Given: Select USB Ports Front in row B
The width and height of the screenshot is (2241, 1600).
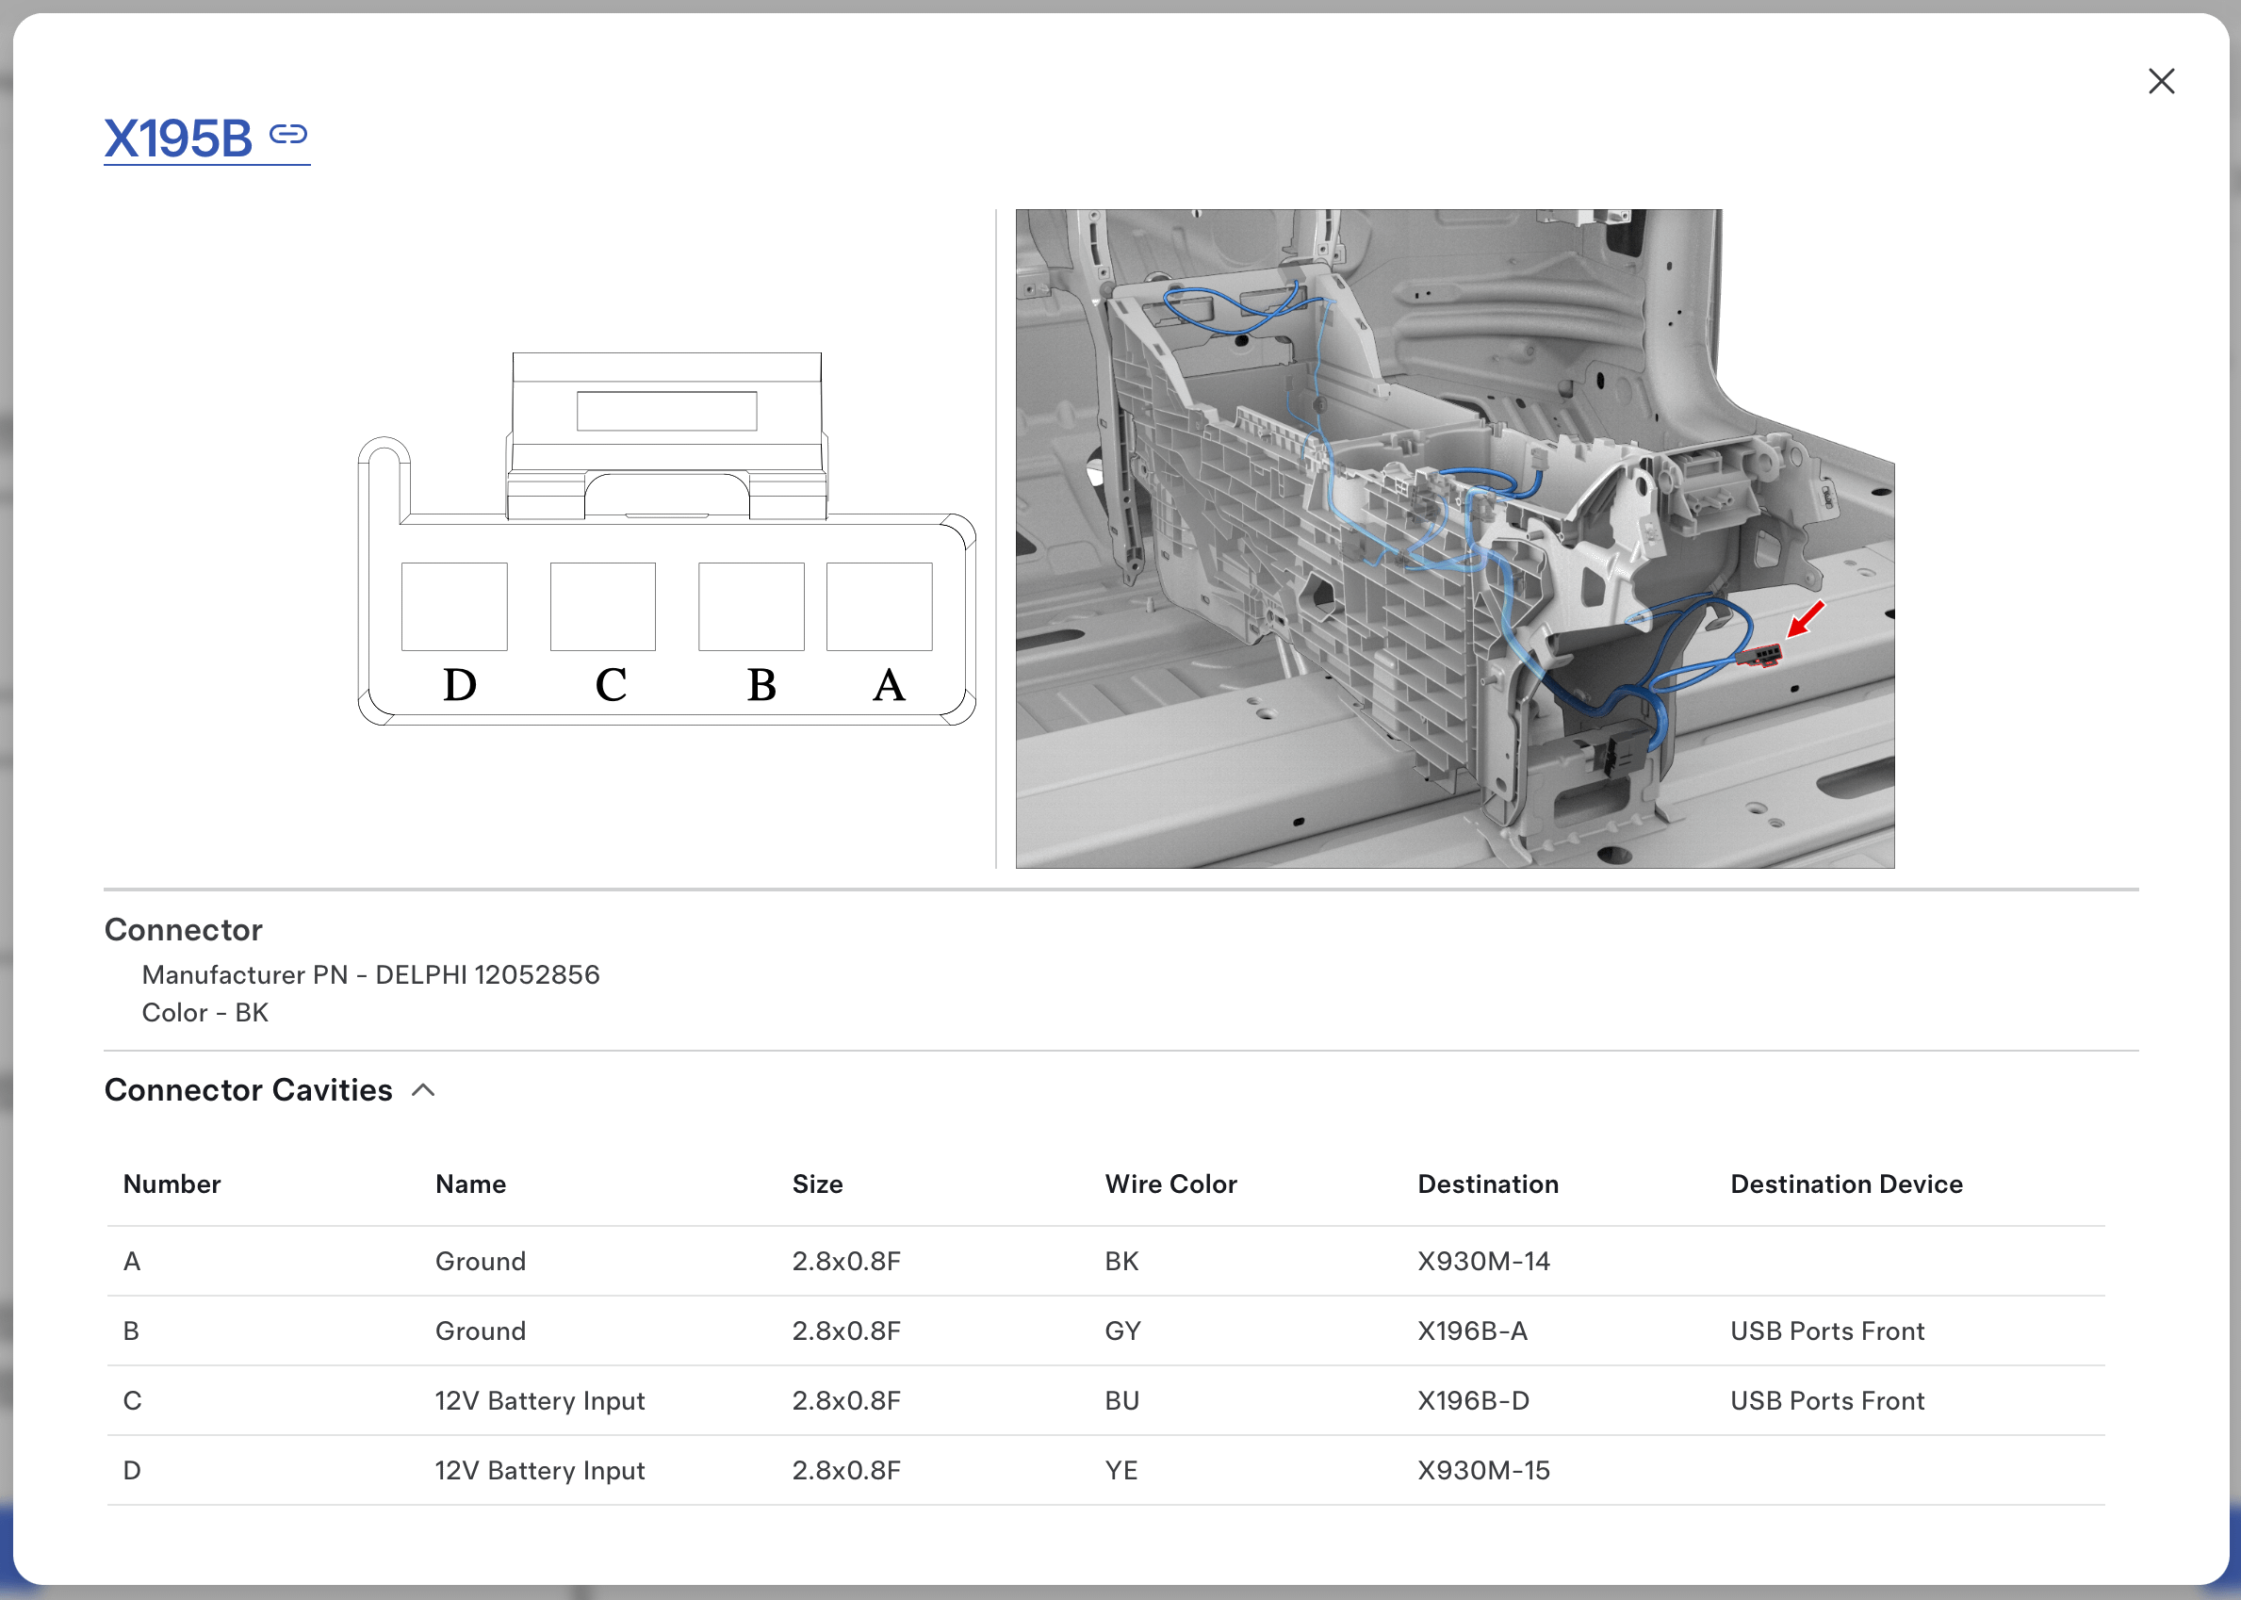Looking at the screenshot, I should (1826, 1331).
